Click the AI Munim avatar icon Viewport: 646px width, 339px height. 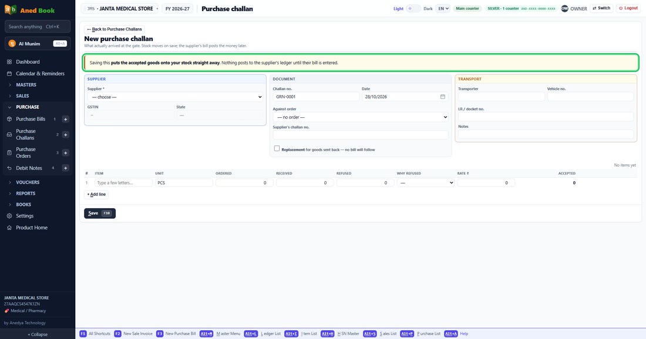pyautogui.click(x=12, y=43)
